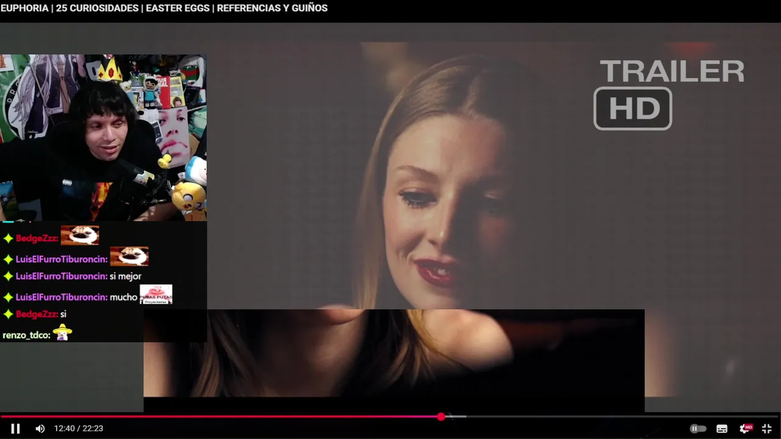Exit fullscreen mode
This screenshot has height=439, width=781.
point(767,429)
